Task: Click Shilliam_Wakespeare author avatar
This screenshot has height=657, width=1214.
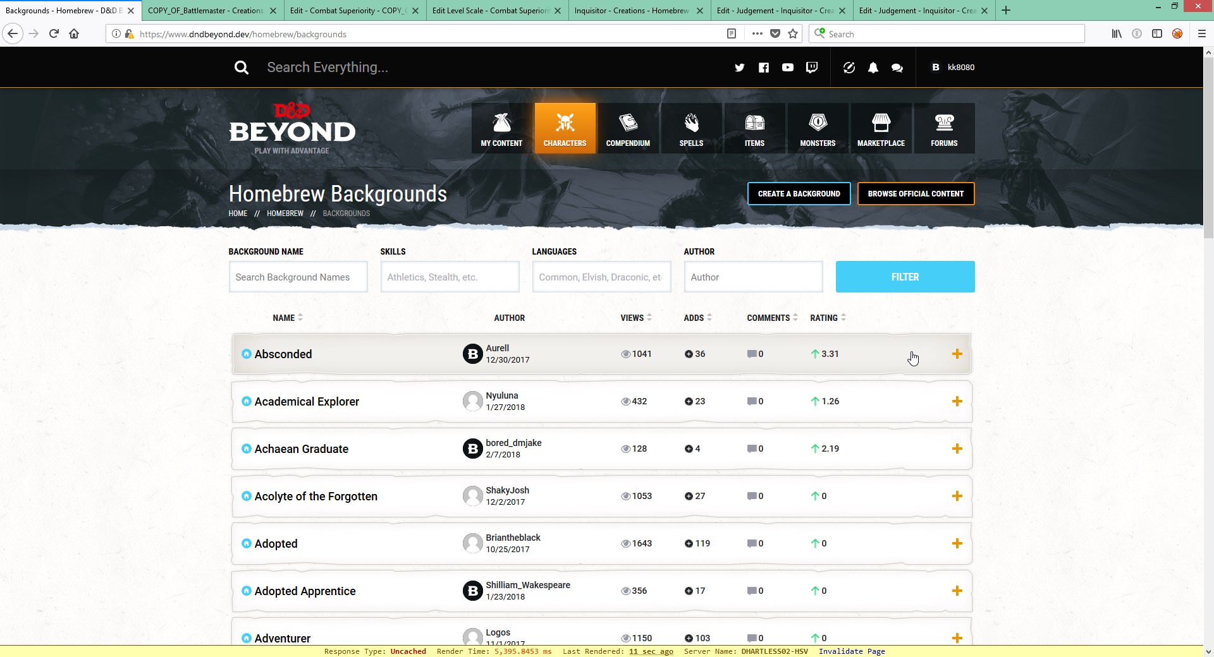Action: (472, 591)
